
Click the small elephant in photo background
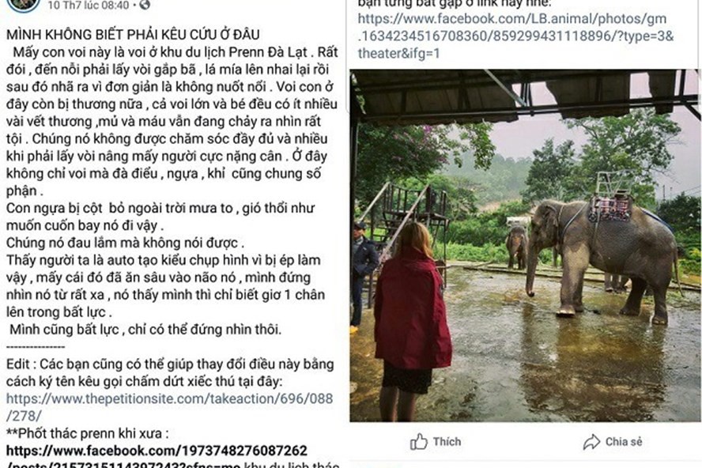click(x=517, y=247)
